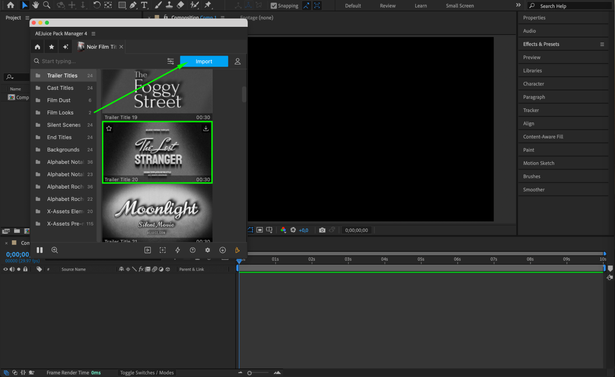
Task: Select the Horizontal Type tool
Action: (x=144, y=5)
